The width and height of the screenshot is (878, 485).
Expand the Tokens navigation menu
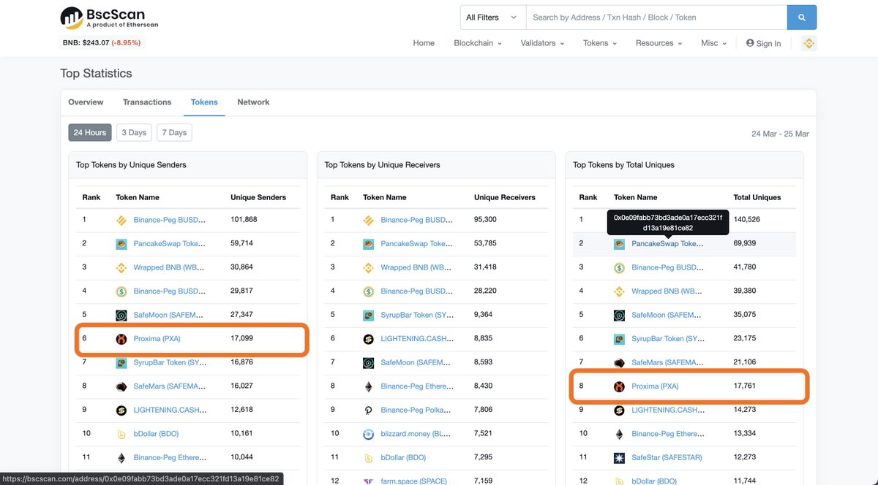point(600,43)
